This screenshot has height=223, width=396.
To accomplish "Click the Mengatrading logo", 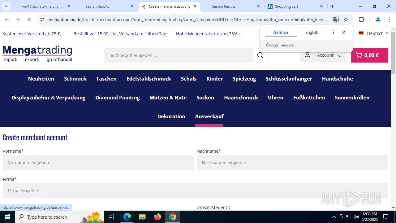I will [37, 54].
